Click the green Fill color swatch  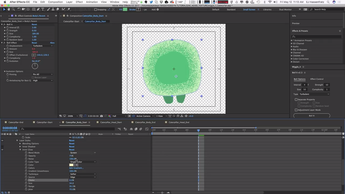pos(125,9)
